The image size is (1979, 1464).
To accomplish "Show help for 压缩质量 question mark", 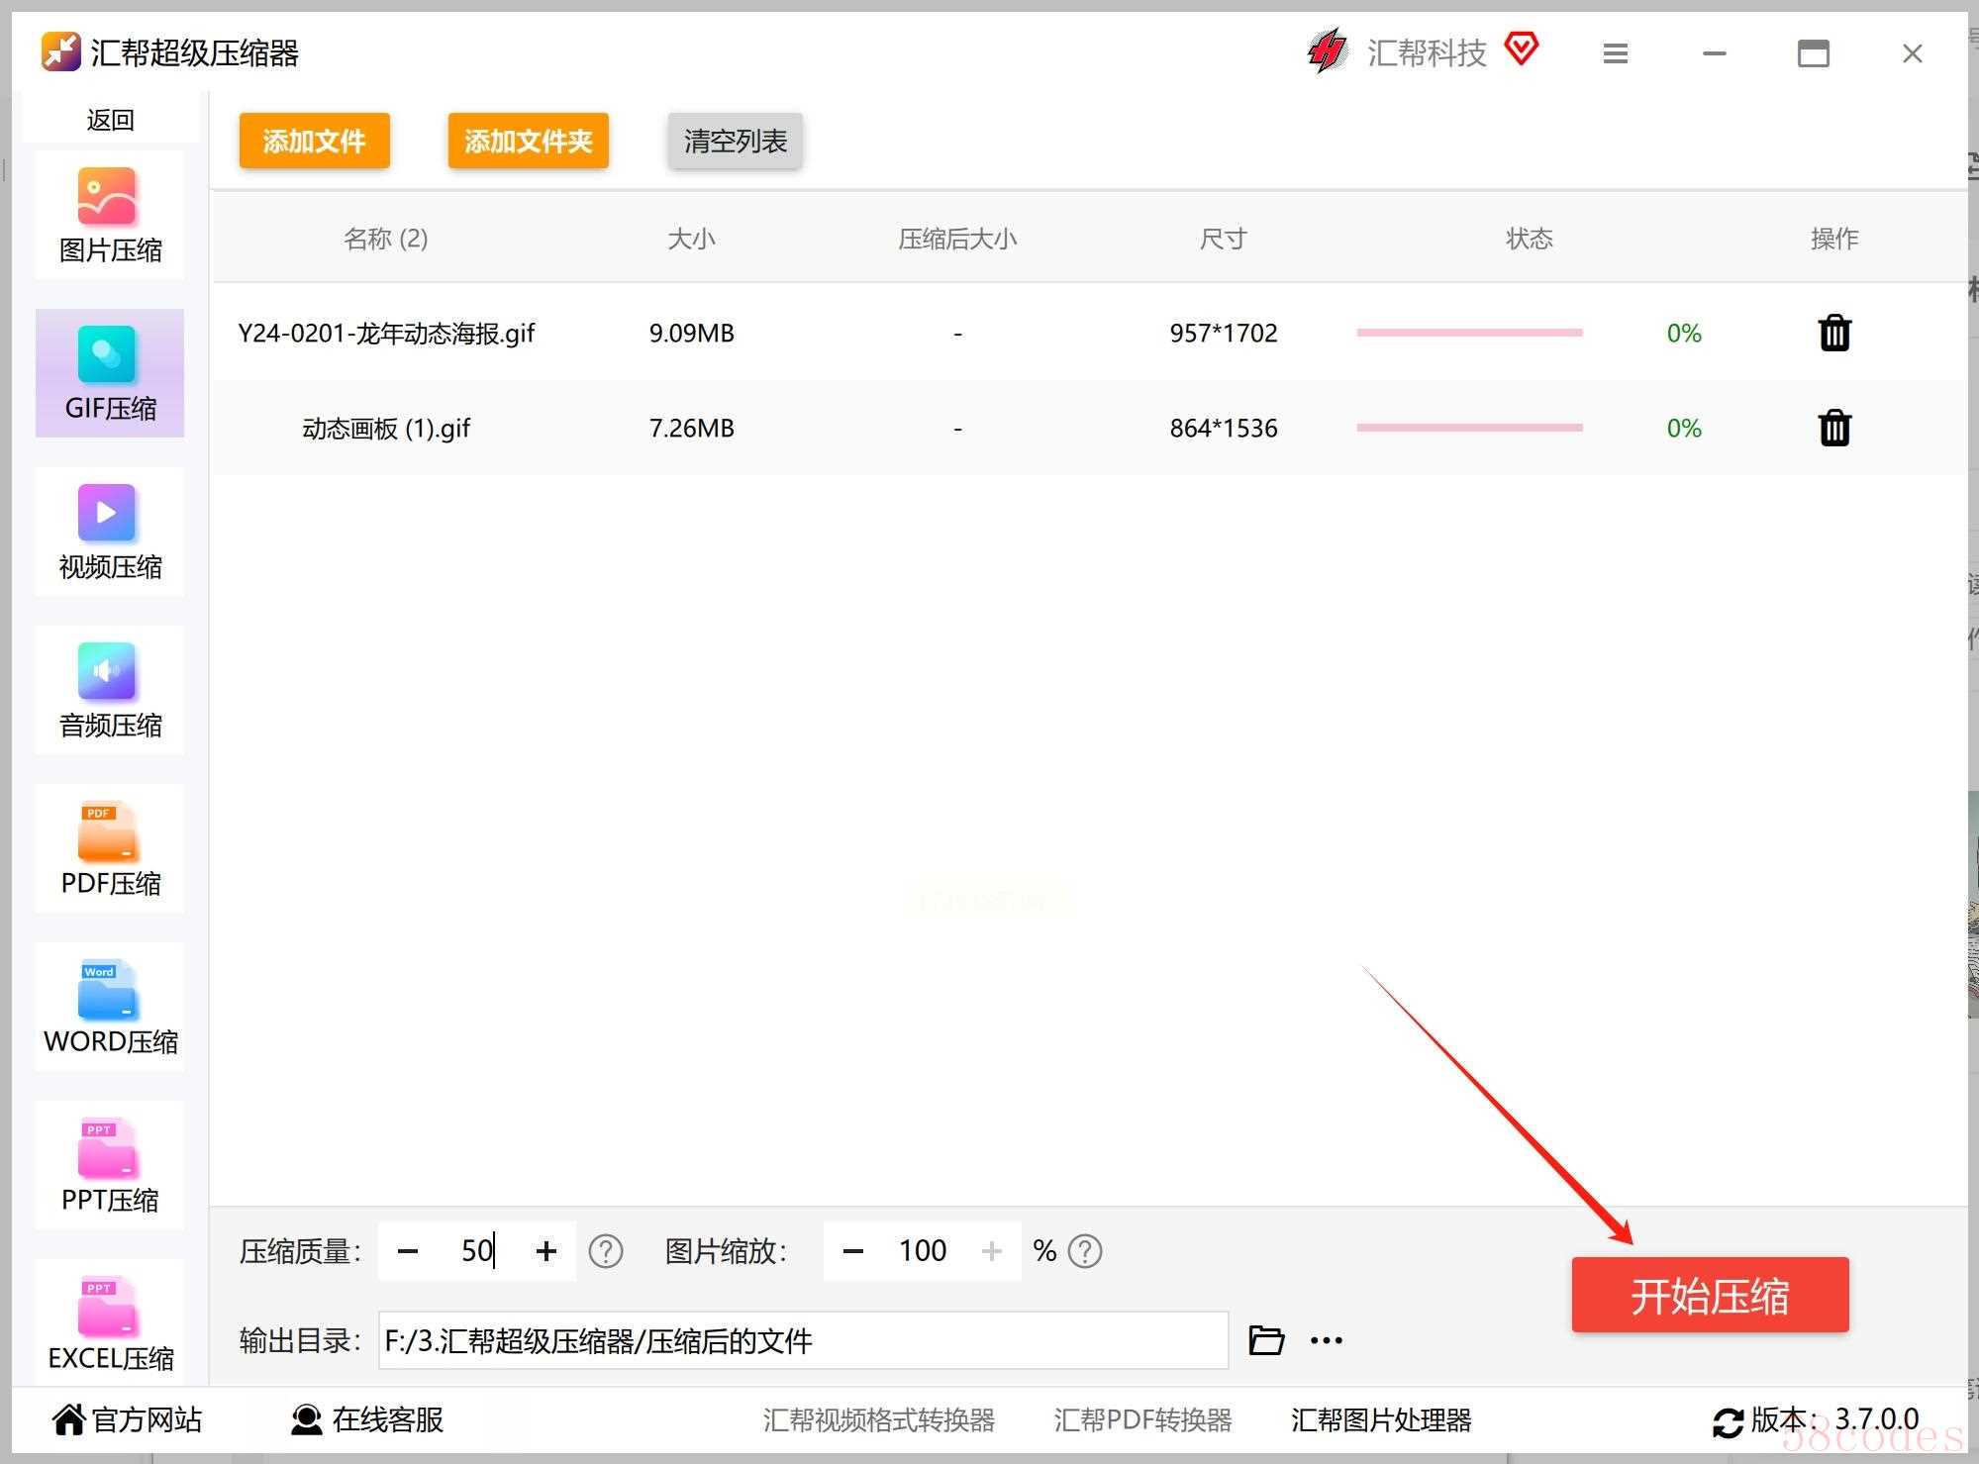I will [x=606, y=1251].
